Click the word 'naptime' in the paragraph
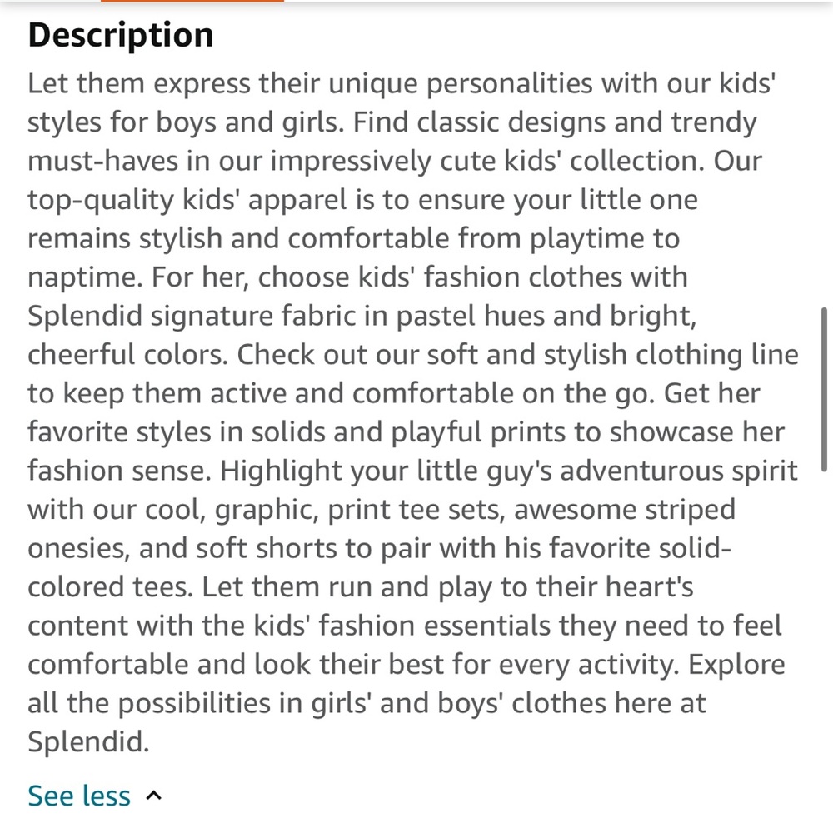The width and height of the screenshot is (833, 833). [82, 278]
